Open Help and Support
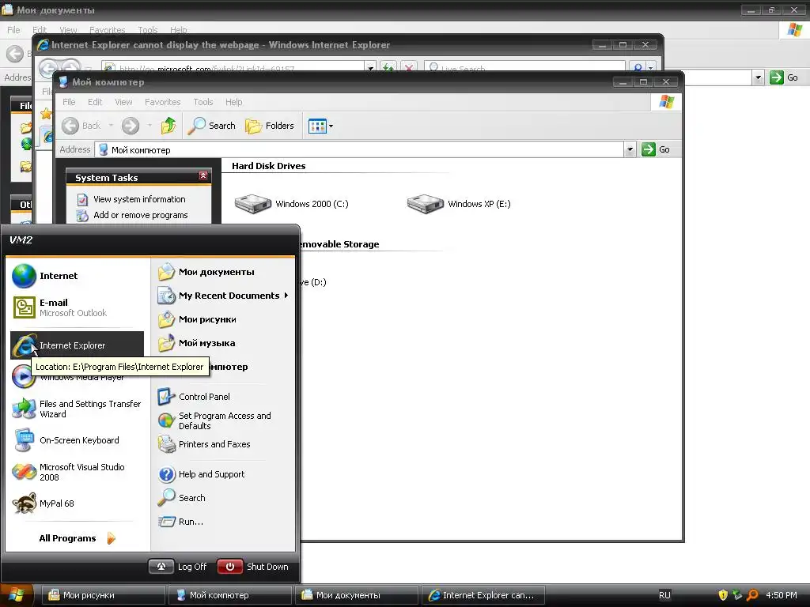Image resolution: width=810 pixels, height=607 pixels. point(224,474)
